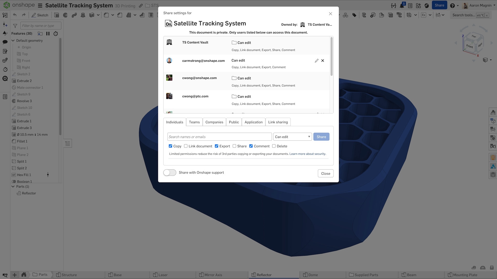Image resolution: width=497 pixels, height=279 pixels.
Task: Click the undo arrow icon
Action: 15,15
